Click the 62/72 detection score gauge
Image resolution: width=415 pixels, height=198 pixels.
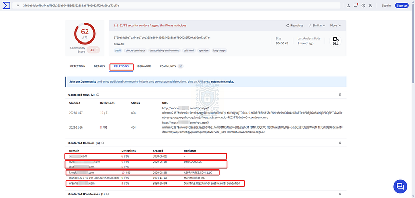pyautogui.click(x=85, y=34)
